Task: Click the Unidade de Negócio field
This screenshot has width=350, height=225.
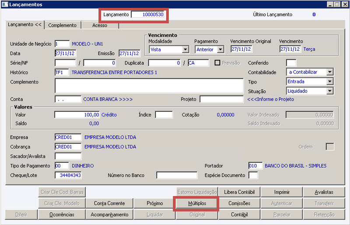Action: (62, 44)
